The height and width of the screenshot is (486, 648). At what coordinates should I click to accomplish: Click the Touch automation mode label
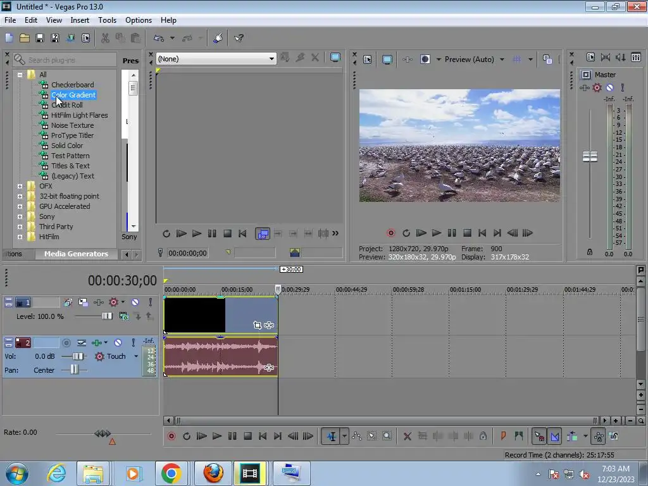[x=116, y=356]
